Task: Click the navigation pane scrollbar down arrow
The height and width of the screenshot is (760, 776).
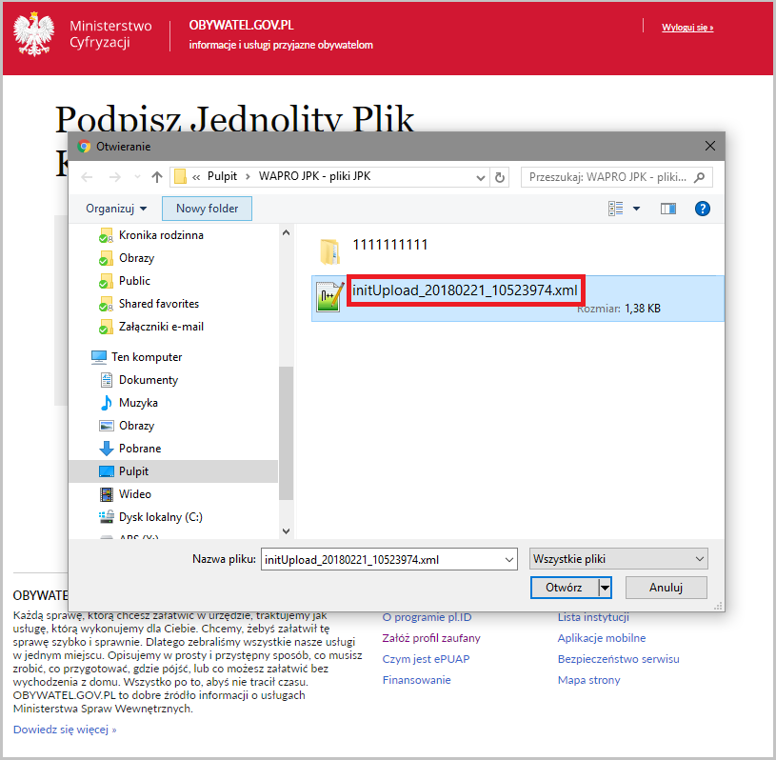Action: click(x=286, y=531)
